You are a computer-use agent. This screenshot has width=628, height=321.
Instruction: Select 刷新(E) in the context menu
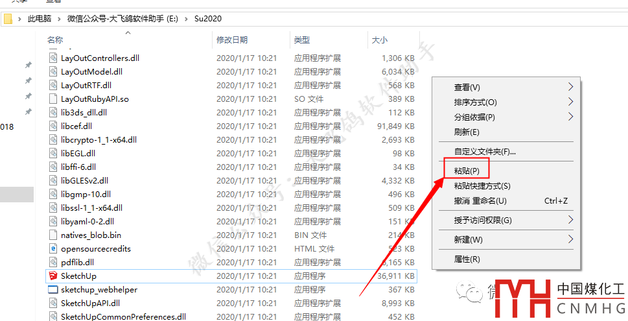click(467, 132)
